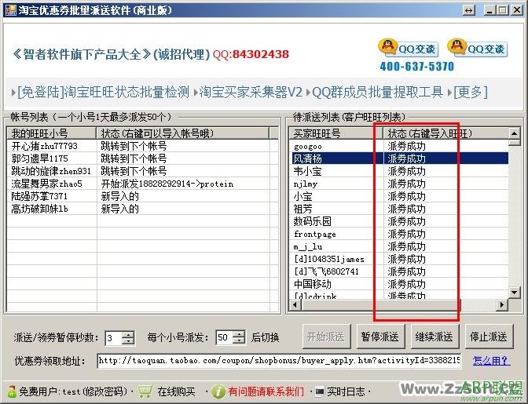Click the QQ number 84302438
Screen dimensions: 528x404
pyautogui.click(x=260, y=54)
